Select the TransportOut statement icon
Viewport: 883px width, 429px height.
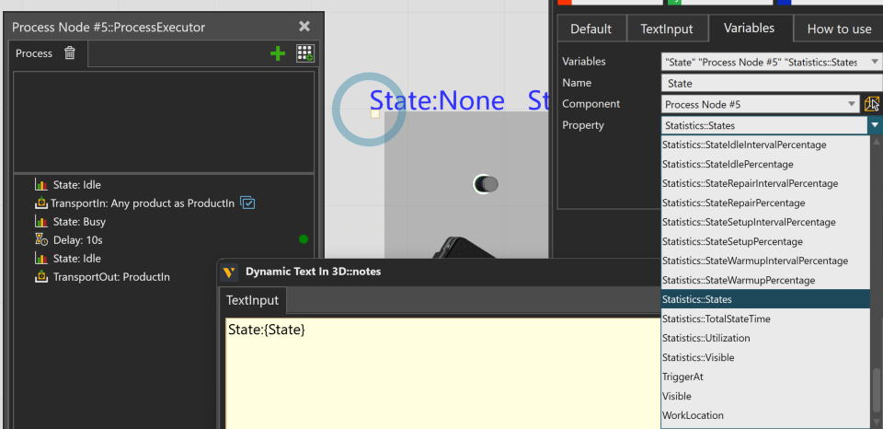pyautogui.click(x=40, y=276)
